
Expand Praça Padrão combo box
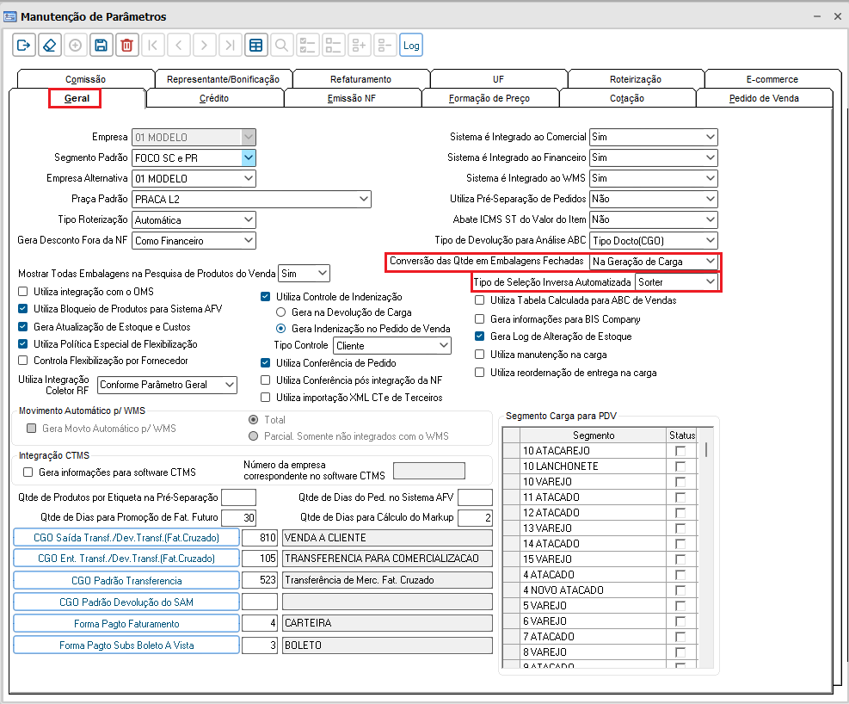(364, 200)
